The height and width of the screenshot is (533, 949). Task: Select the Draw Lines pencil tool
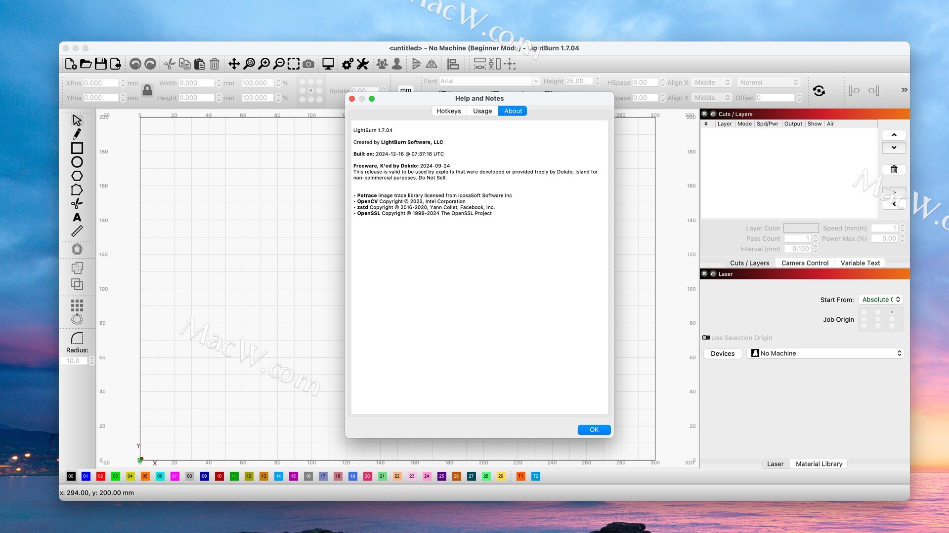click(77, 134)
